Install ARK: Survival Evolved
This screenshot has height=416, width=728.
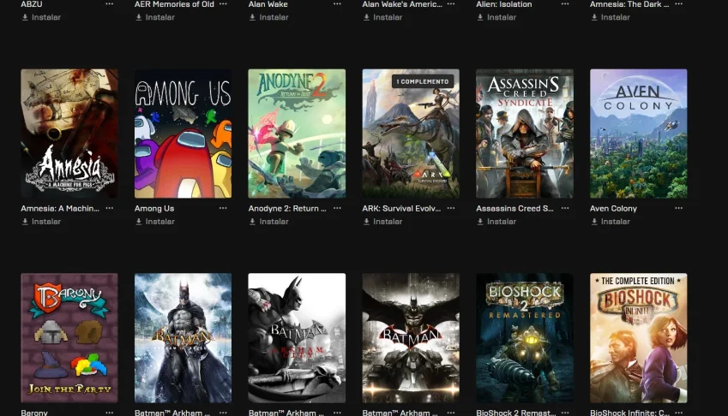[382, 222]
